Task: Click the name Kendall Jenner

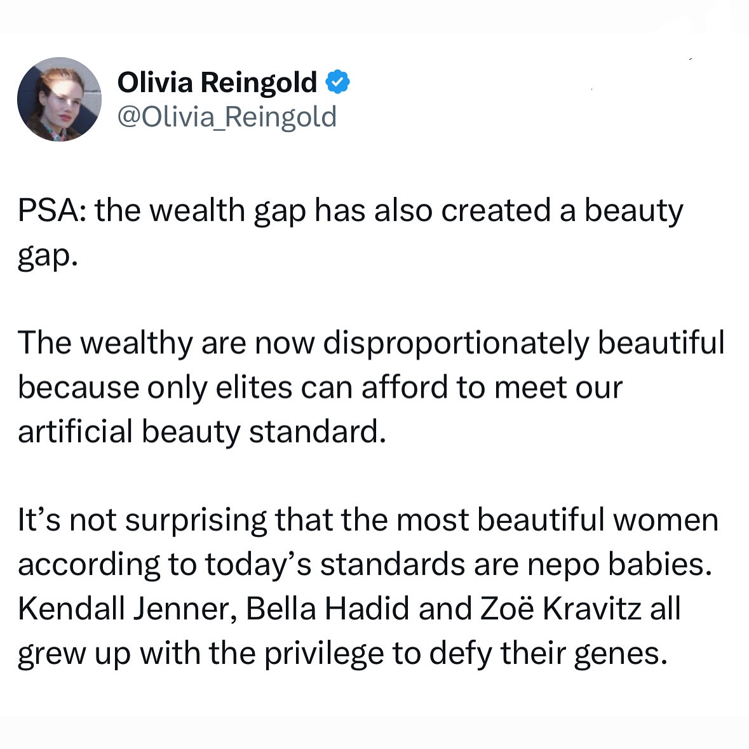Action: pyautogui.click(x=128, y=609)
